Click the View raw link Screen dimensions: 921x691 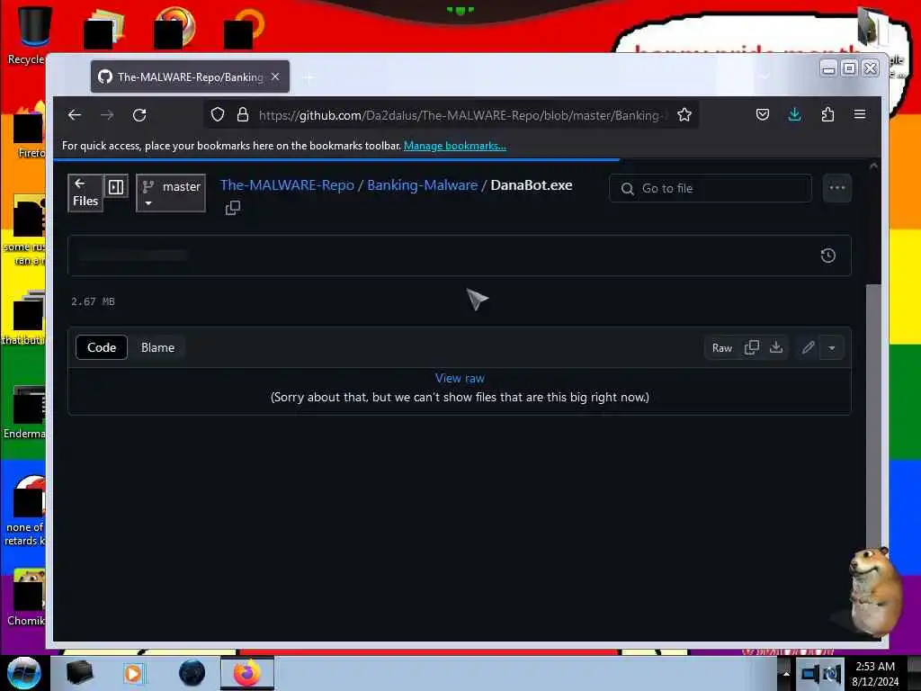coord(460,379)
